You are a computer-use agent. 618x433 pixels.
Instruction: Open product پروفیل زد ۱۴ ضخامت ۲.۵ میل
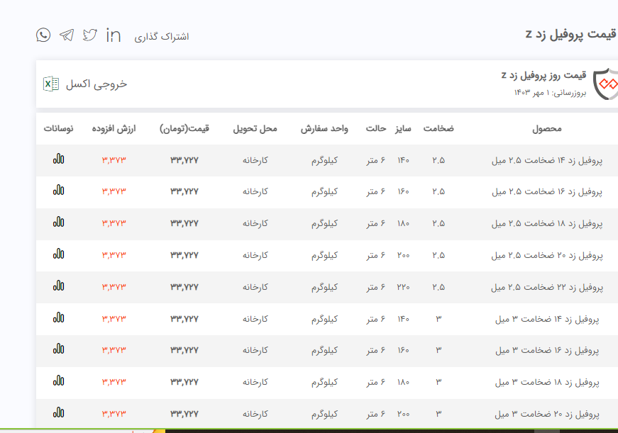(x=546, y=160)
